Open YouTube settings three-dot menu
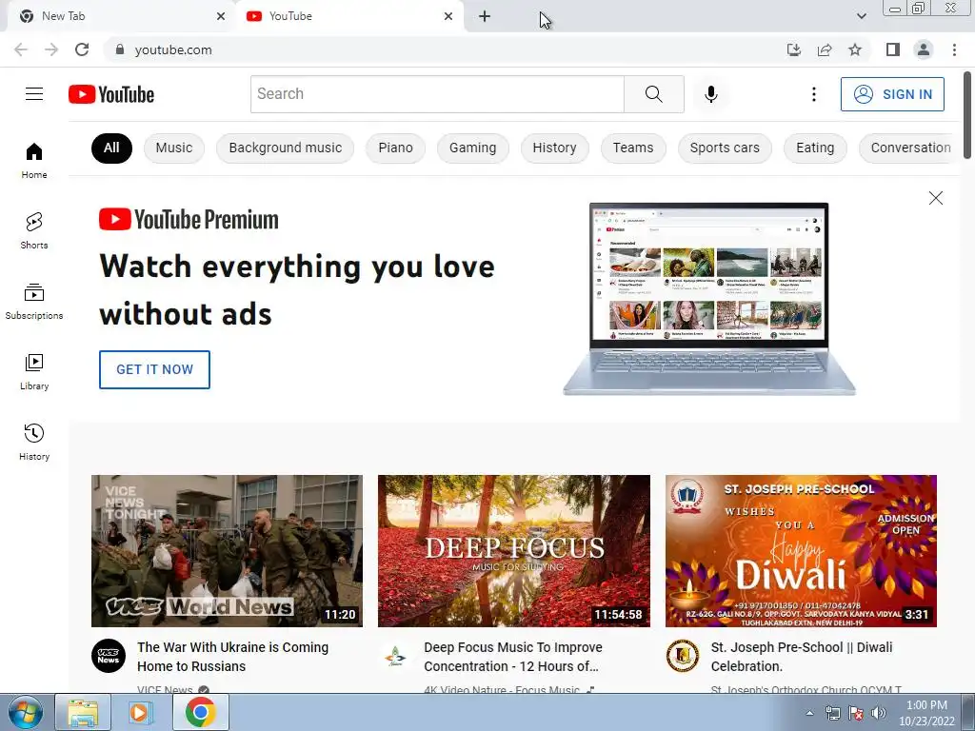Screen dimensions: 975x731 pos(813,94)
